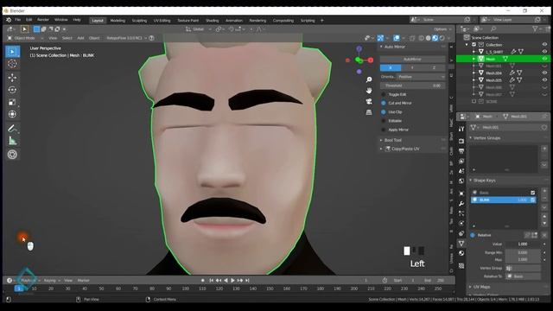The image size is (553, 311).
Task: Open the Object Mode dropdown
Action: 25,38
